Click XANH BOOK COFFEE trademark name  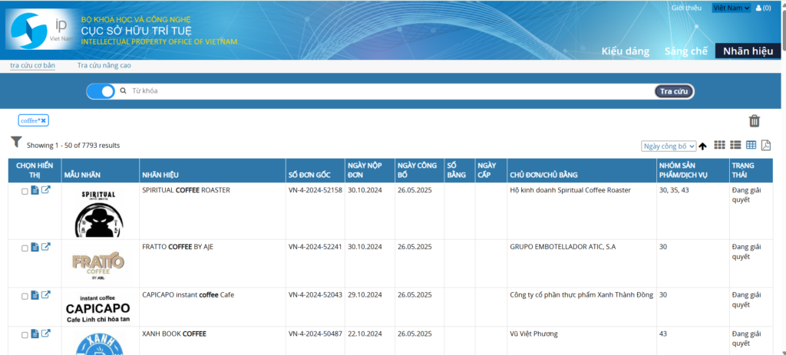click(174, 334)
